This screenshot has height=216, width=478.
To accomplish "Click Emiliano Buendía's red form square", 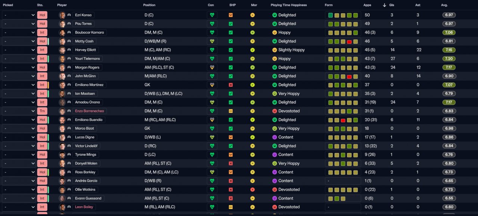I will pos(343,120).
